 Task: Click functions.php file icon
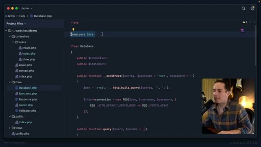click(x=17, y=94)
